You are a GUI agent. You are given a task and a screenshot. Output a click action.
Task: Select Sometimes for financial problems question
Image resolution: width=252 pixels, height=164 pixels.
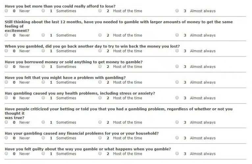[x=43, y=138]
